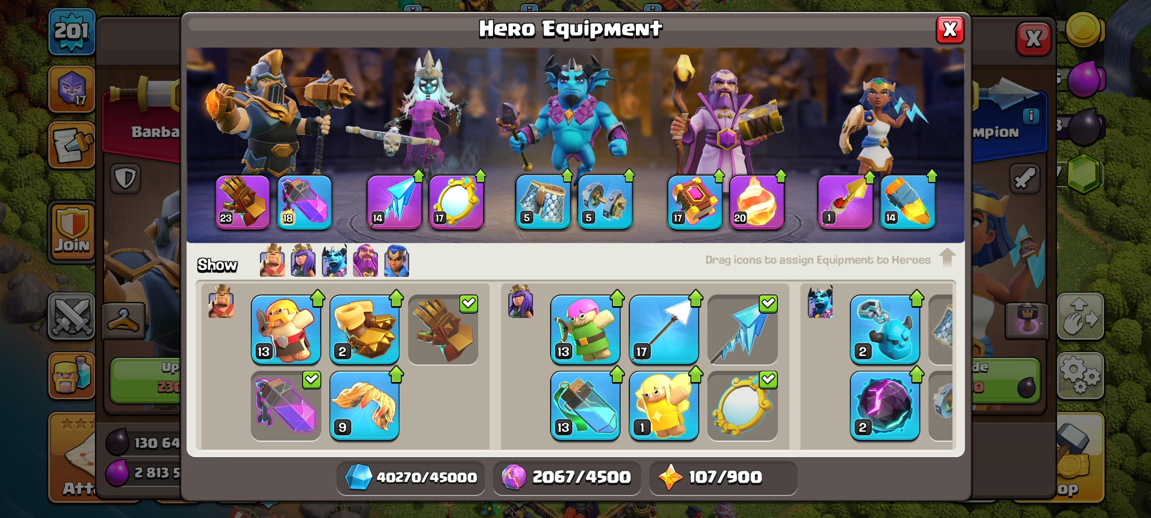Filter equipment by Barbarian King portrait
The width and height of the screenshot is (1151, 518).
272,261
